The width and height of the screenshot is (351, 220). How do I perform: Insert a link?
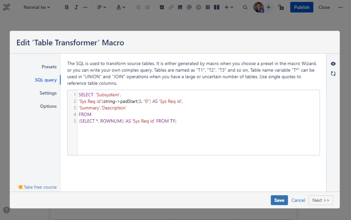pyautogui.click(x=171, y=7)
